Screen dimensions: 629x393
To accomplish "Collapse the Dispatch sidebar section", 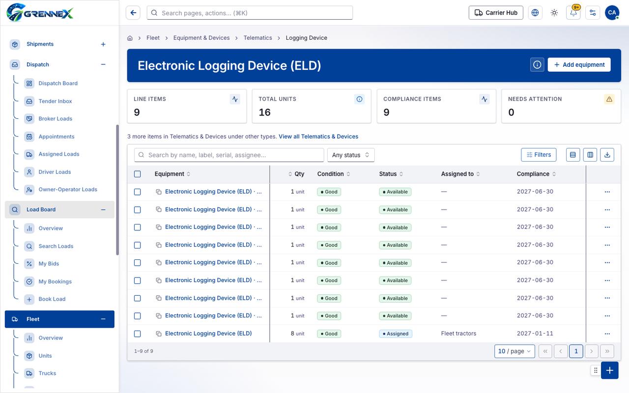I will (x=103, y=64).
